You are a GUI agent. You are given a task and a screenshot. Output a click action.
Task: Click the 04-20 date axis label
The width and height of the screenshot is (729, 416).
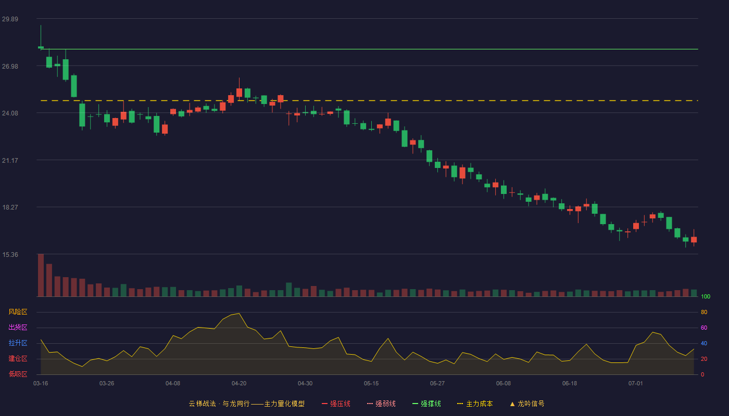click(x=239, y=383)
